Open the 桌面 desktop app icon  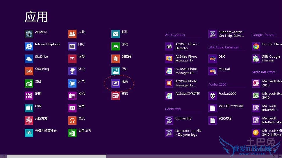115,83
